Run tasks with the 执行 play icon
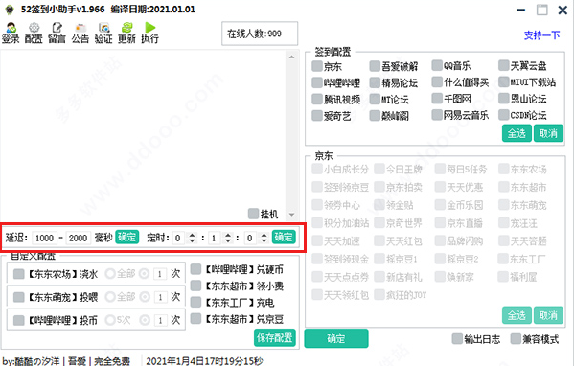 pos(149,33)
